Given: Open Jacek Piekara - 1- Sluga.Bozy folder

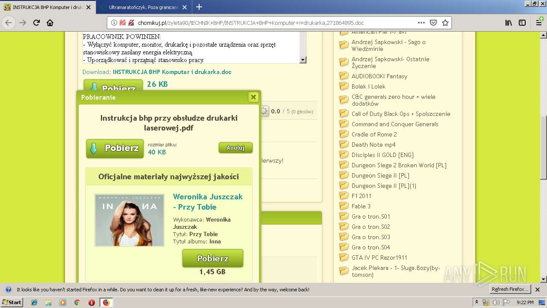Looking at the screenshot, I should 396,271.
